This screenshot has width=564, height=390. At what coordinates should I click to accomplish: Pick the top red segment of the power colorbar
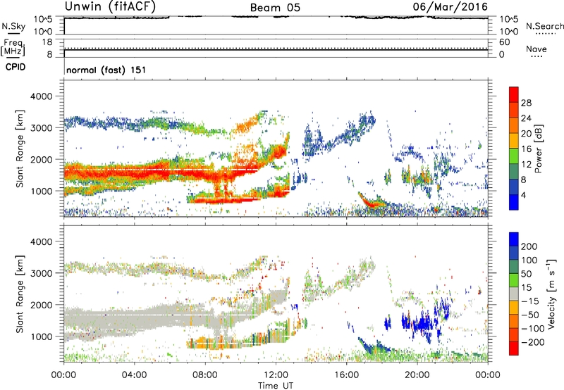[514, 94]
